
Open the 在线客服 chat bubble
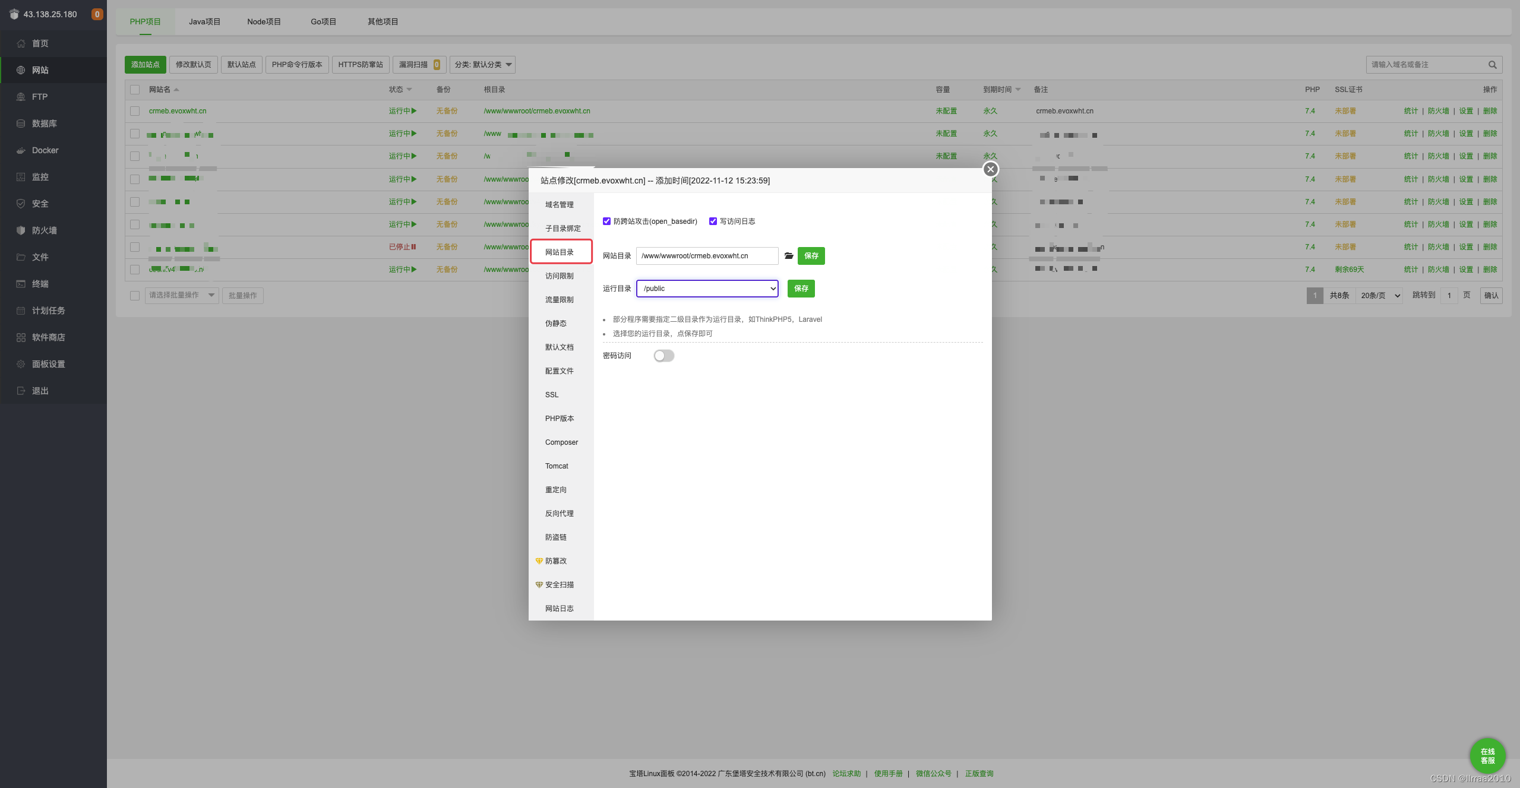(1487, 756)
